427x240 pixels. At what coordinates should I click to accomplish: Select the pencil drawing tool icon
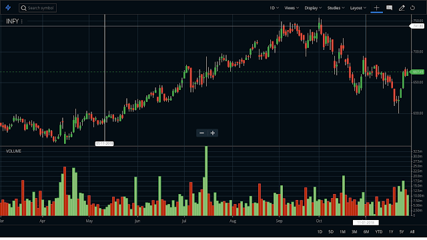[402, 8]
